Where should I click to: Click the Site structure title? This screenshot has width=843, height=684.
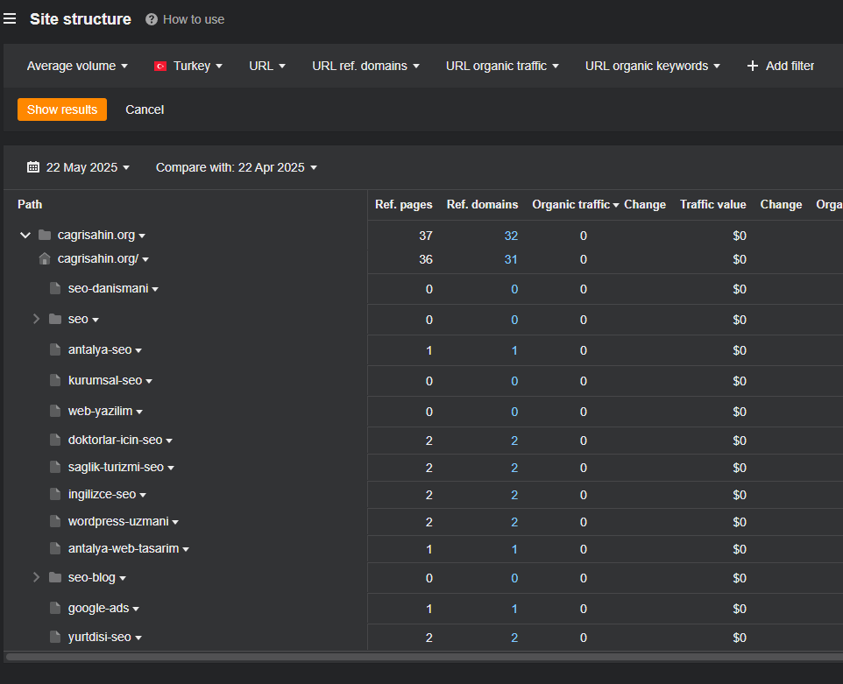[81, 19]
